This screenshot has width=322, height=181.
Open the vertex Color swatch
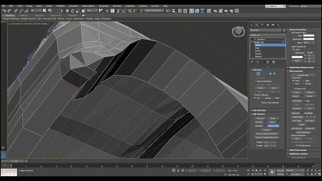[308, 36]
